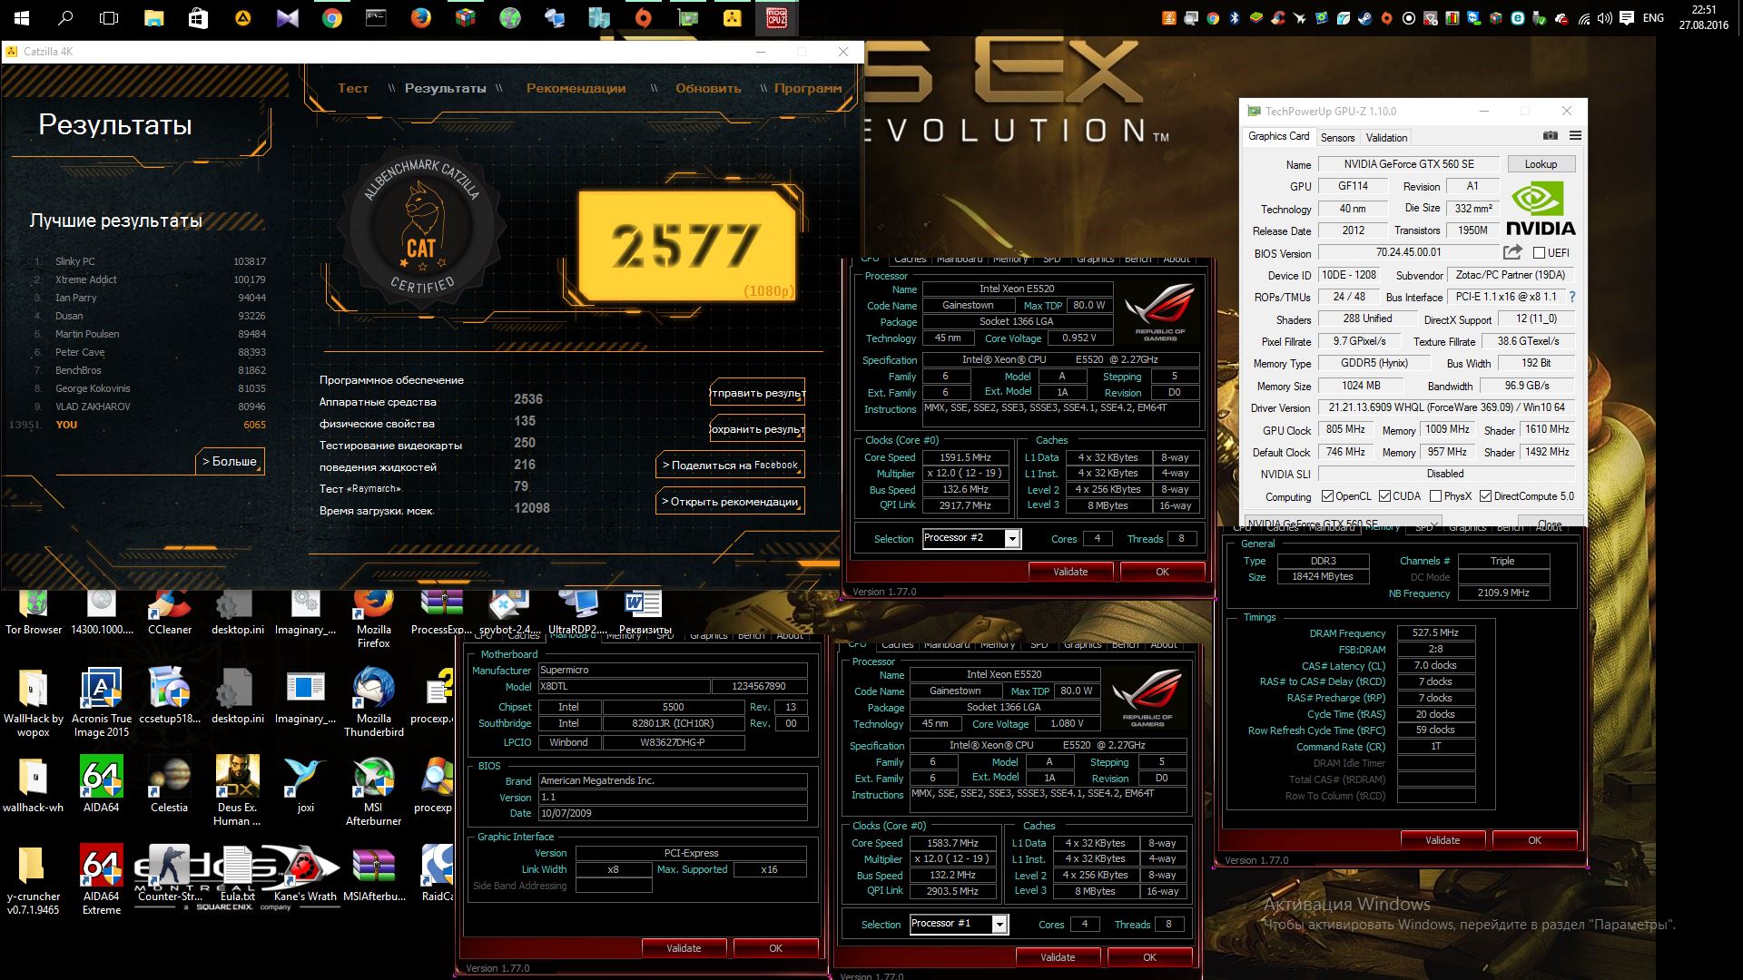This screenshot has height=980, width=1743.
Task: Click the Bluetooth tray icon
Action: pyautogui.click(x=1234, y=17)
